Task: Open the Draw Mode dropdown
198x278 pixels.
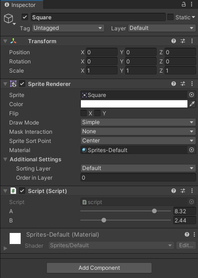Action: (138, 122)
